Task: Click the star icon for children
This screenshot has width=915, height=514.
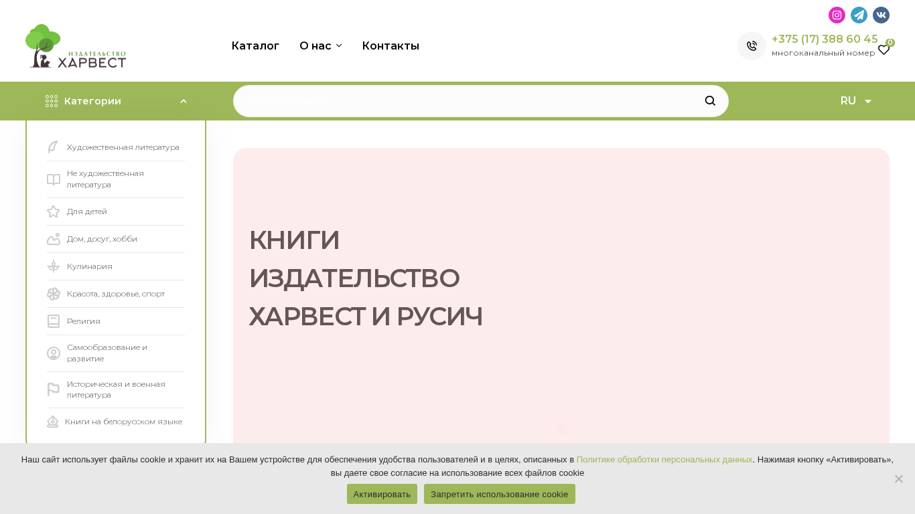Action: [x=54, y=211]
